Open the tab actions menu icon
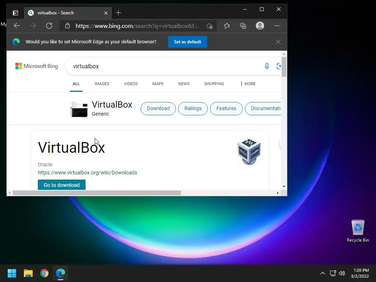Screen dimensions: 376x282 tap(15, 13)
